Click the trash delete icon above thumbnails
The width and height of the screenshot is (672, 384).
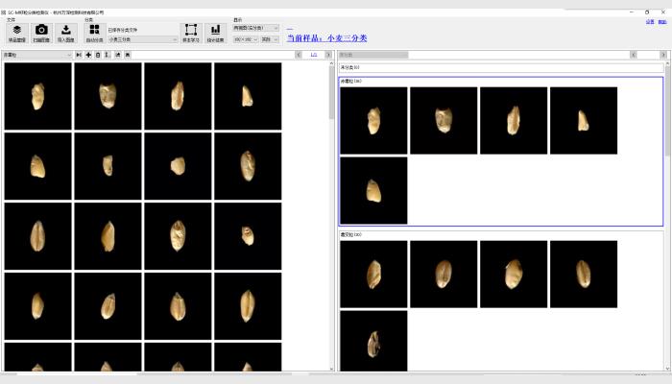click(x=97, y=56)
